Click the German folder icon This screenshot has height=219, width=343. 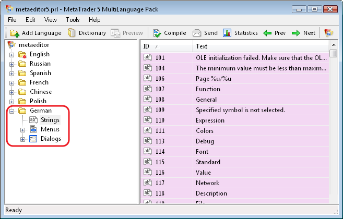point(22,111)
